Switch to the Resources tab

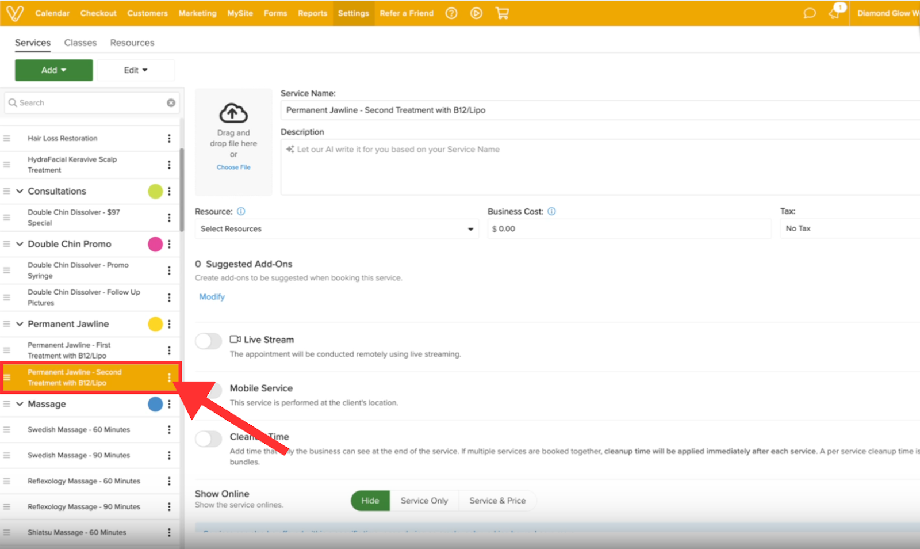[132, 43]
